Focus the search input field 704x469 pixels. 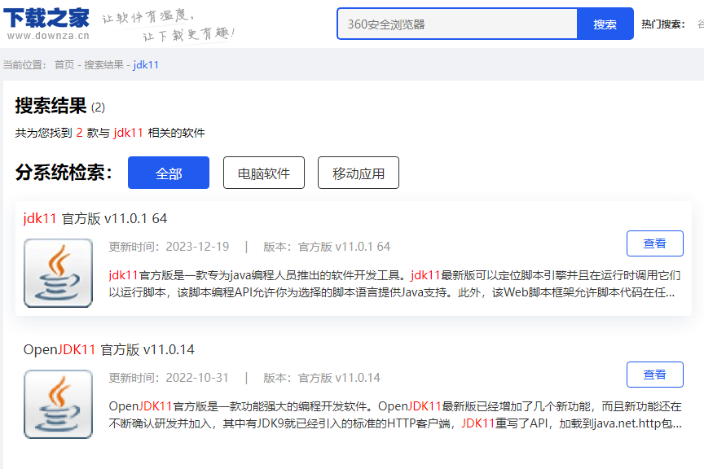point(457,24)
